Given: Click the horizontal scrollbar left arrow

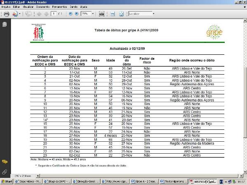Looking at the screenshot, I should (x=38, y=176).
